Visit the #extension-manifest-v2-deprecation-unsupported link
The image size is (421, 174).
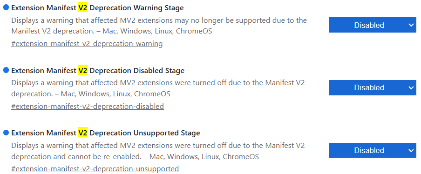tap(95, 169)
